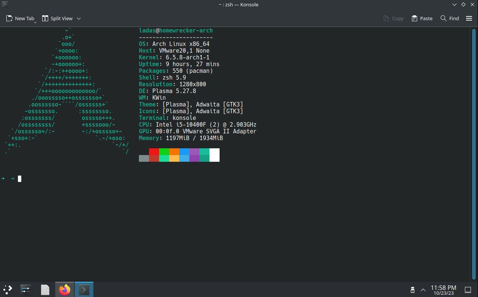Click the kernel value '6.5.8-arch1-1'
The width and height of the screenshot is (478, 297).
pos(187,58)
